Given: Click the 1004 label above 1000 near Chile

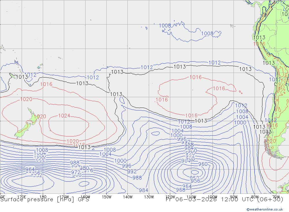Looking at the screenshot, I should [x=242, y=117].
